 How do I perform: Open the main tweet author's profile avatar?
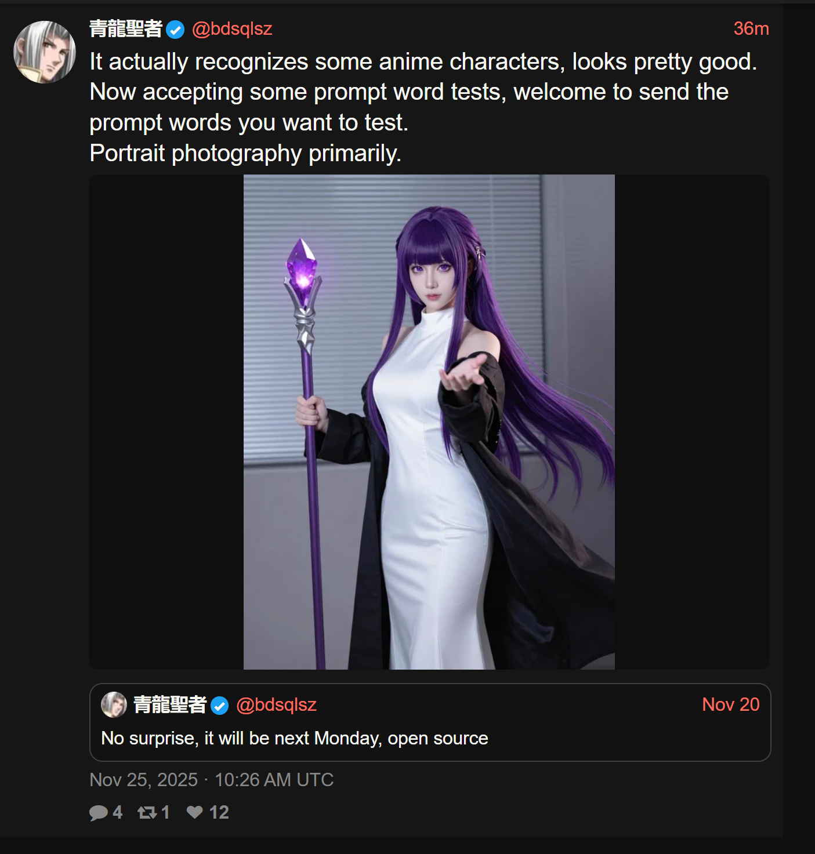point(45,52)
